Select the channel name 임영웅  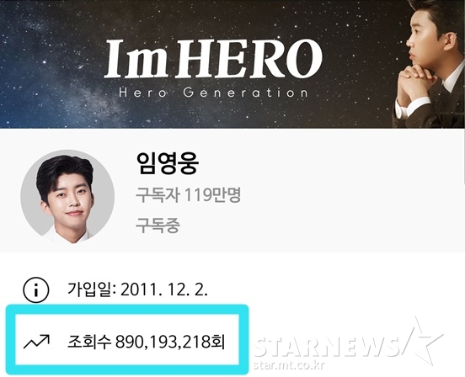[x=168, y=163]
